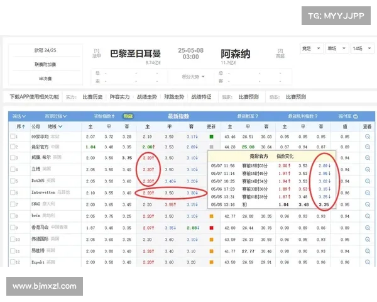
Task: Open team page for 巴黎圣日耳曼
Action: [135, 53]
